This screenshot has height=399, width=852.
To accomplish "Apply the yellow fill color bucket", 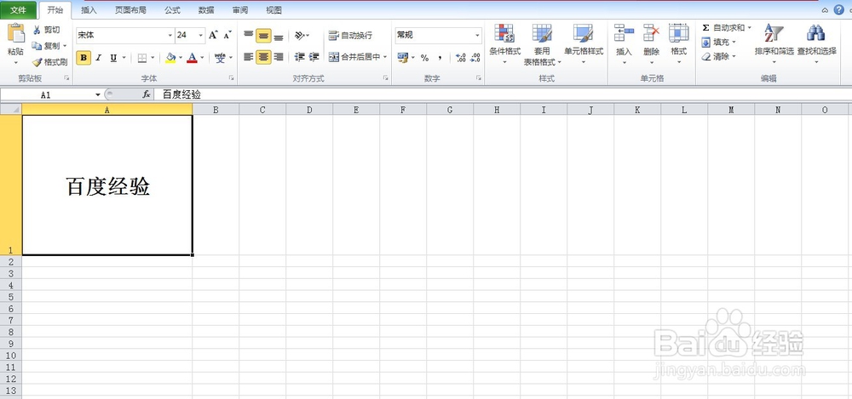I will coord(170,58).
